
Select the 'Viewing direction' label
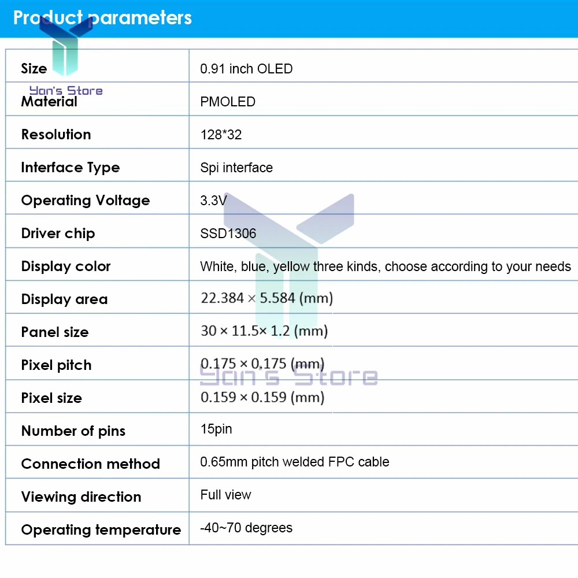click(81, 497)
